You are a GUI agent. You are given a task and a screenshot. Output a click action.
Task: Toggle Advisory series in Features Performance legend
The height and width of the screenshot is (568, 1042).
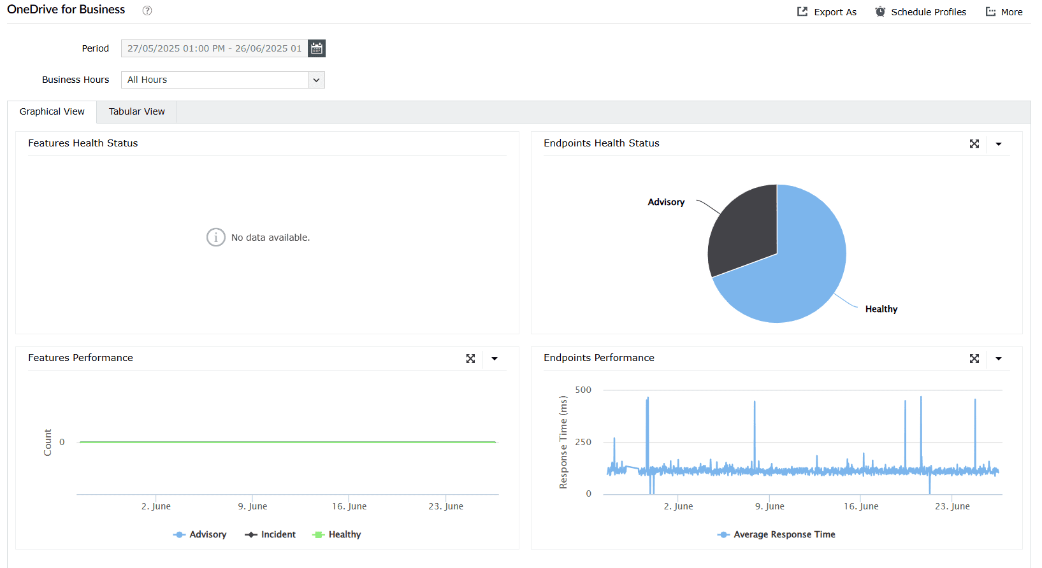[199, 534]
